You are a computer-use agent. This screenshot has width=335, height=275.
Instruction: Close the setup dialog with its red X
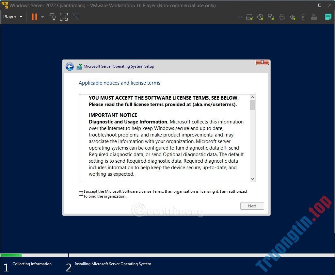point(262,62)
